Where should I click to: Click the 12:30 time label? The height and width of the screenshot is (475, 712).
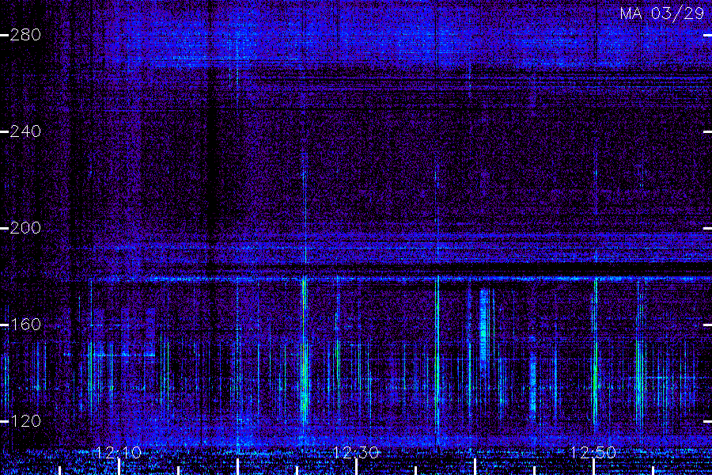[356, 452]
